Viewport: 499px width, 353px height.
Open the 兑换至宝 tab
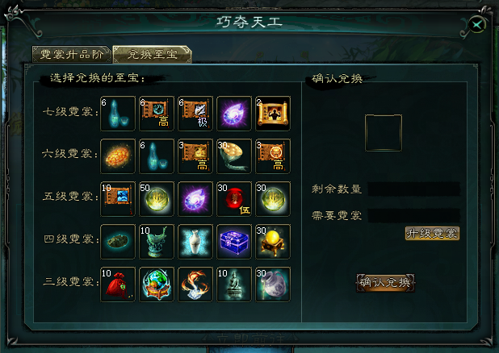(x=152, y=54)
